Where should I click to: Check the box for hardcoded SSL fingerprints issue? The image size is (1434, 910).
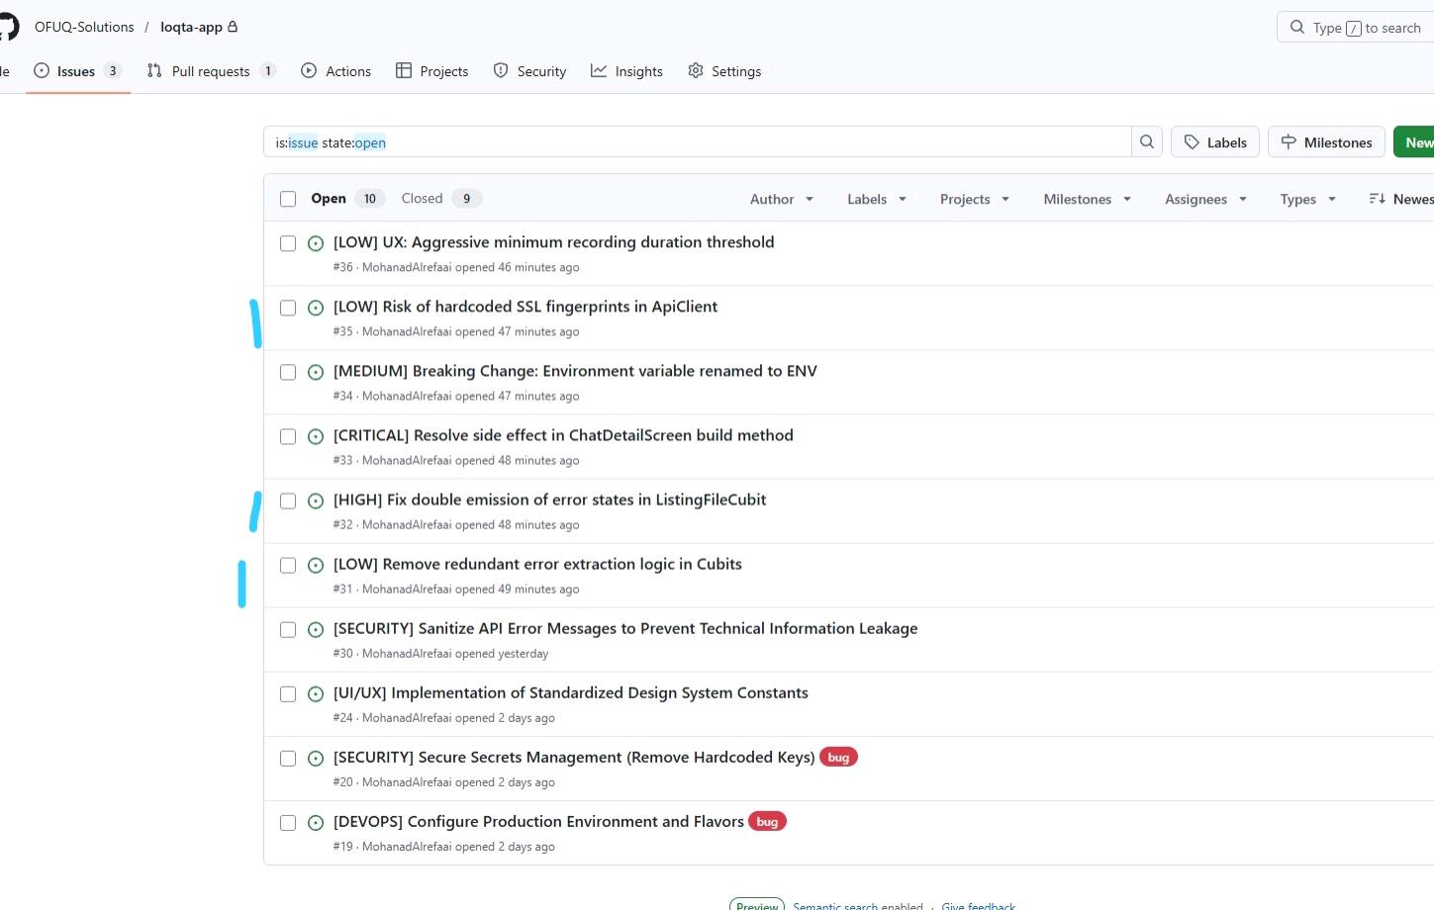(x=288, y=308)
